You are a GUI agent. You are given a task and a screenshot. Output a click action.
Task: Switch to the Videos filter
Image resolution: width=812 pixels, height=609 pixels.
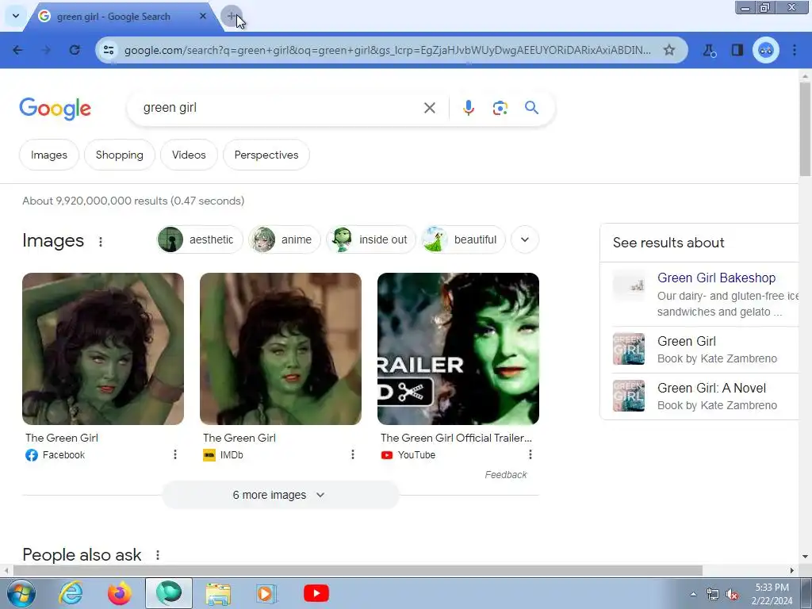[x=189, y=155]
